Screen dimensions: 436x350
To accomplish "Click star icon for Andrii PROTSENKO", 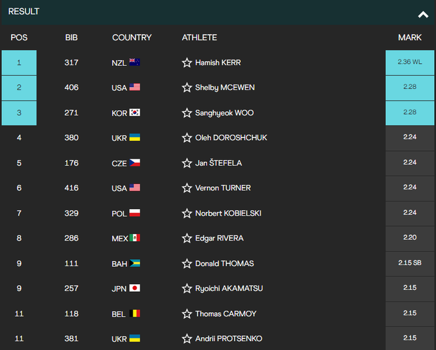I will 187,338.
